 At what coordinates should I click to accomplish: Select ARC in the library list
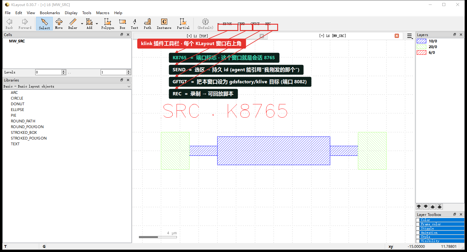14,93
